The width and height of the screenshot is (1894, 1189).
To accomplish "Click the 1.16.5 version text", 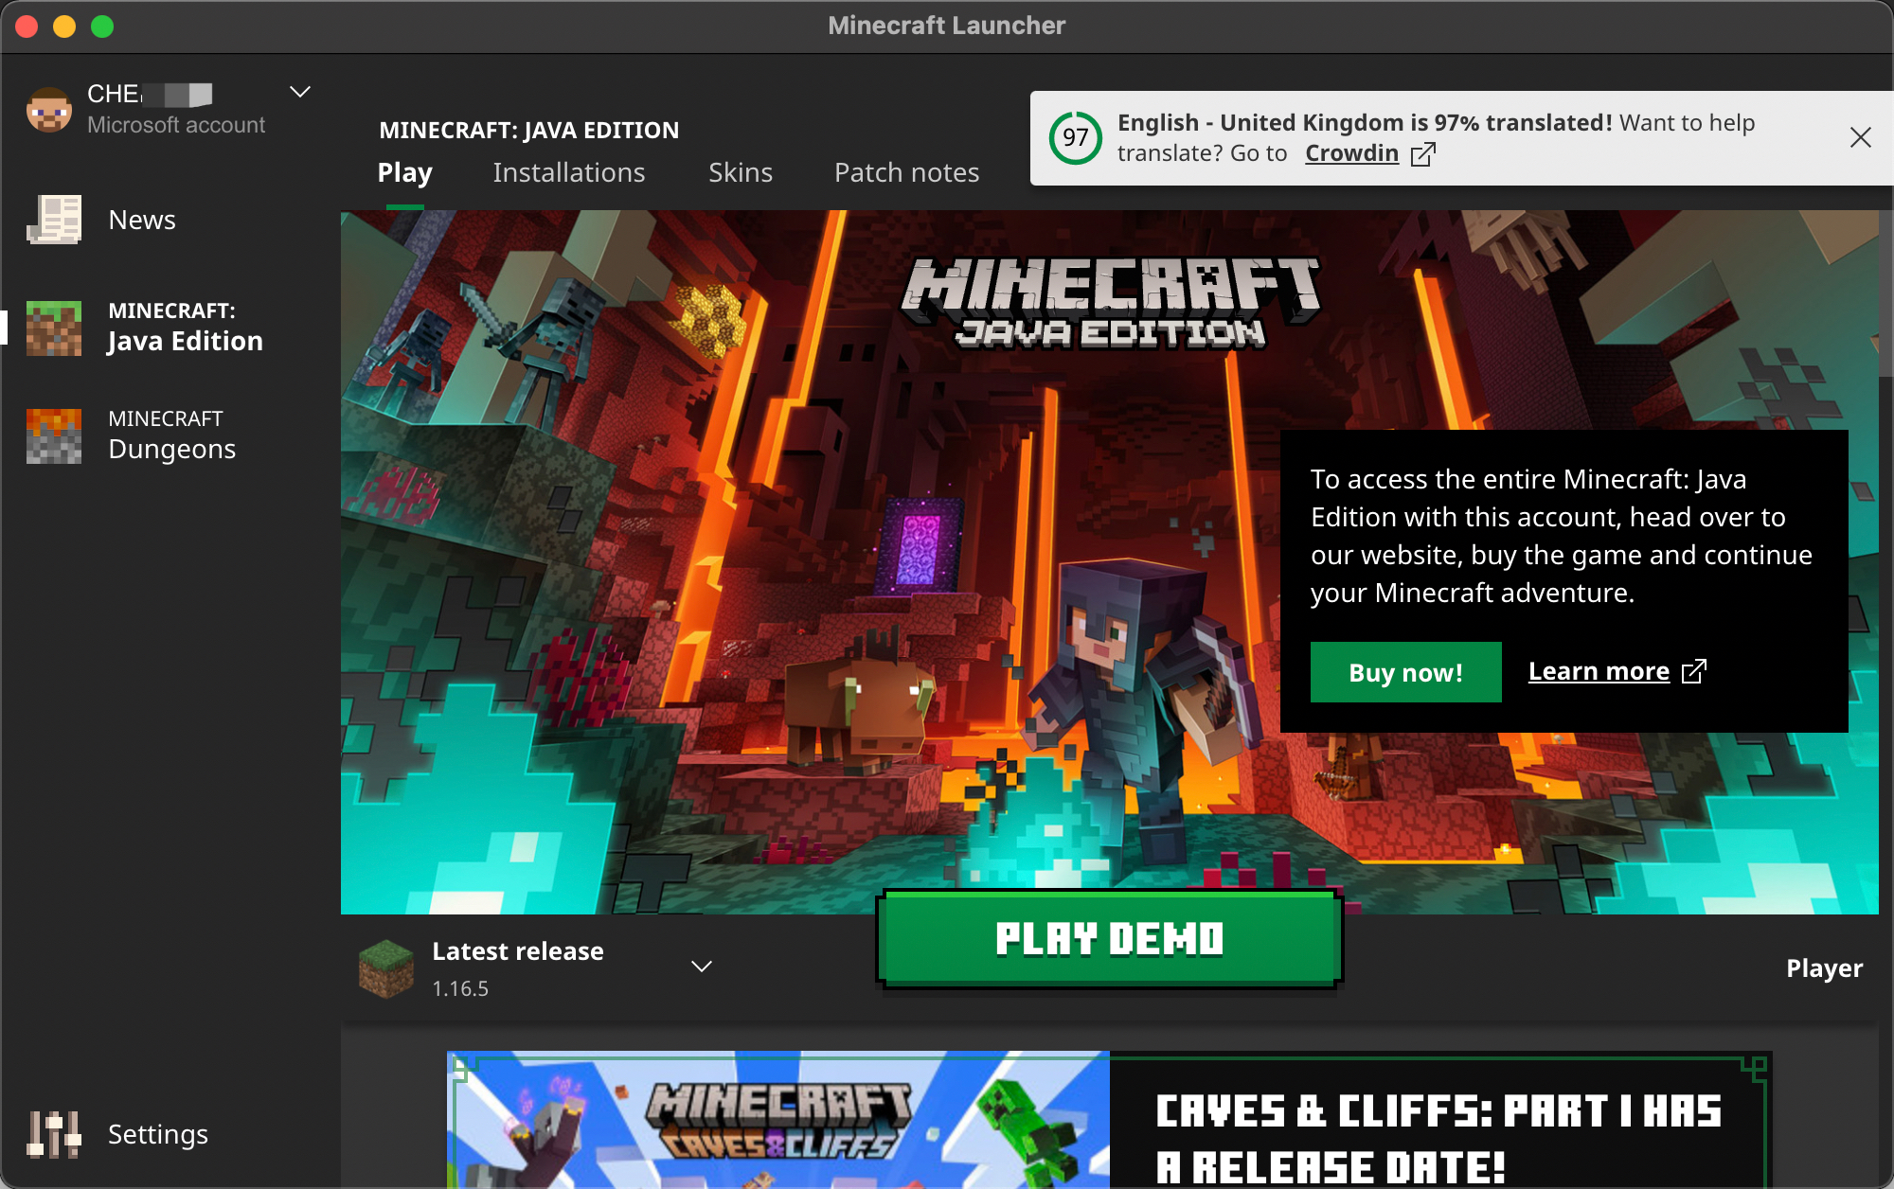I will coord(460,988).
